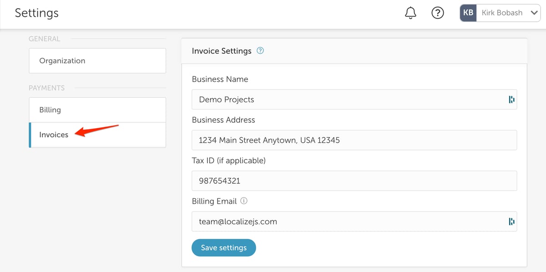This screenshot has height=272, width=546.
Task: Click the Tax ID input field
Action: tap(354, 181)
